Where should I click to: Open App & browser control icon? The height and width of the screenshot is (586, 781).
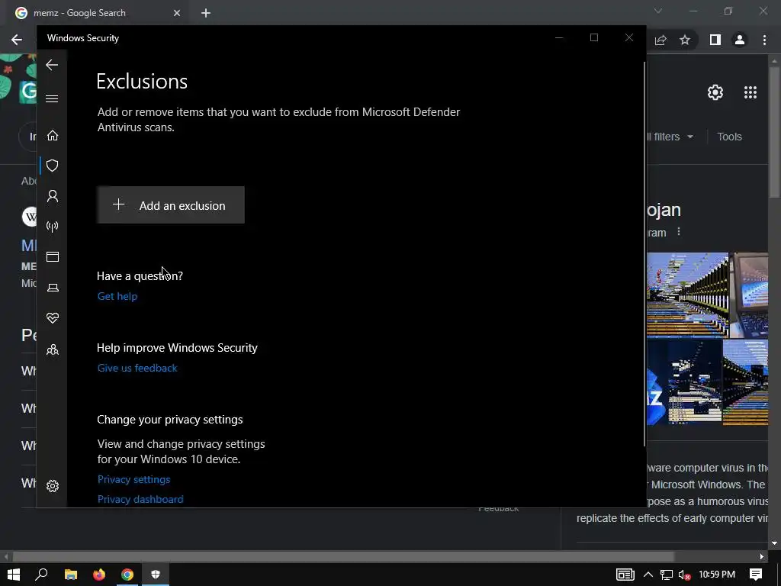click(x=53, y=256)
